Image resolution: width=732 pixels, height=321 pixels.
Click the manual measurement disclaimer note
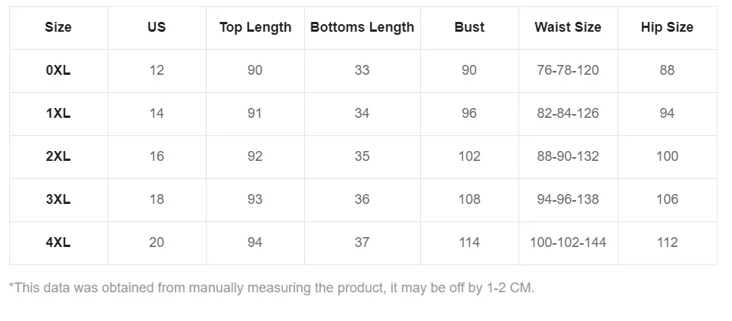[x=272, y=288]
